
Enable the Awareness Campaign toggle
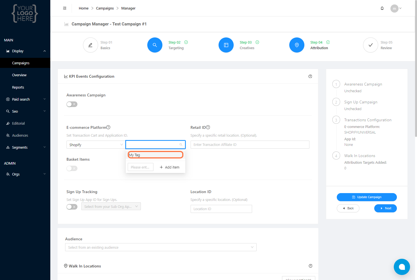click(72, 104)
